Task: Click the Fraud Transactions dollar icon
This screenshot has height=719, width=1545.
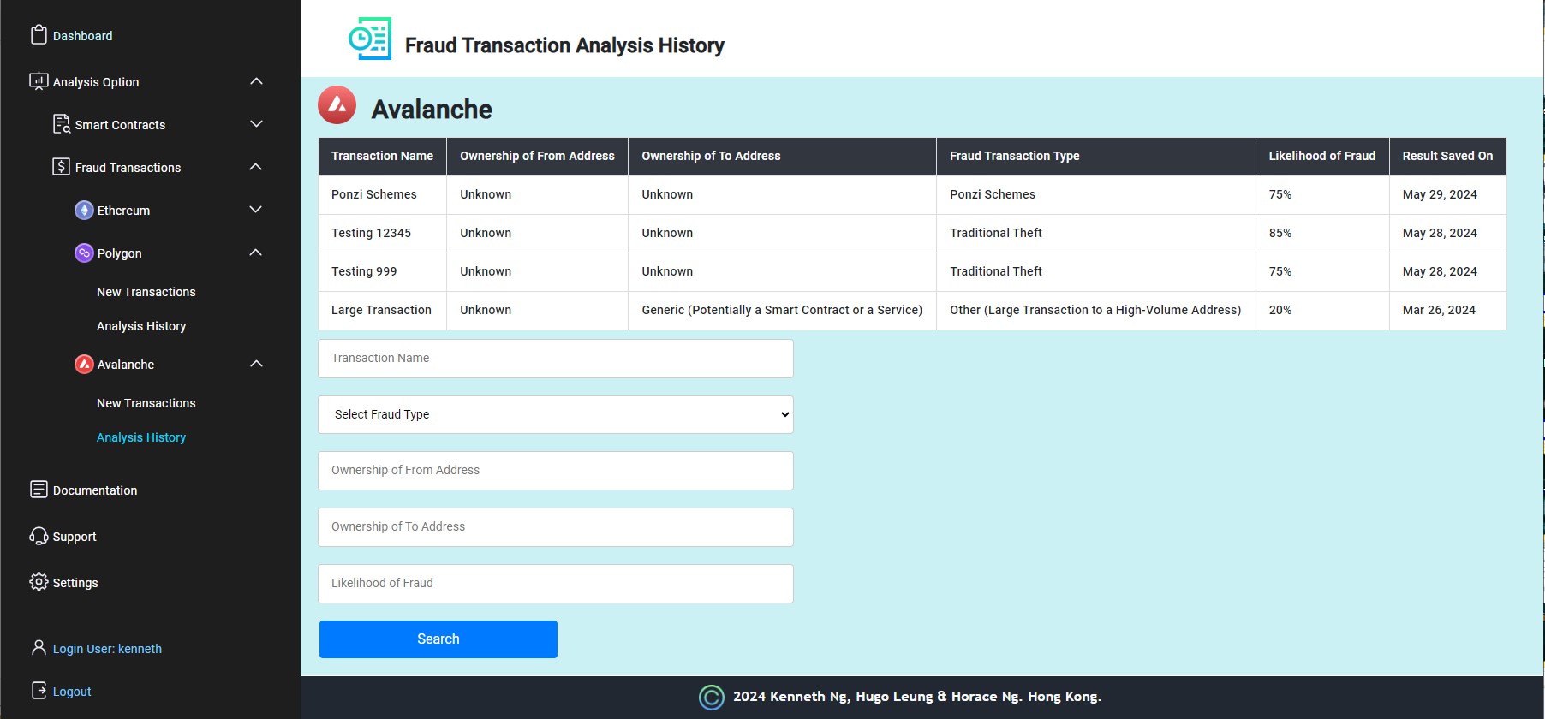Action: (61, 167)
